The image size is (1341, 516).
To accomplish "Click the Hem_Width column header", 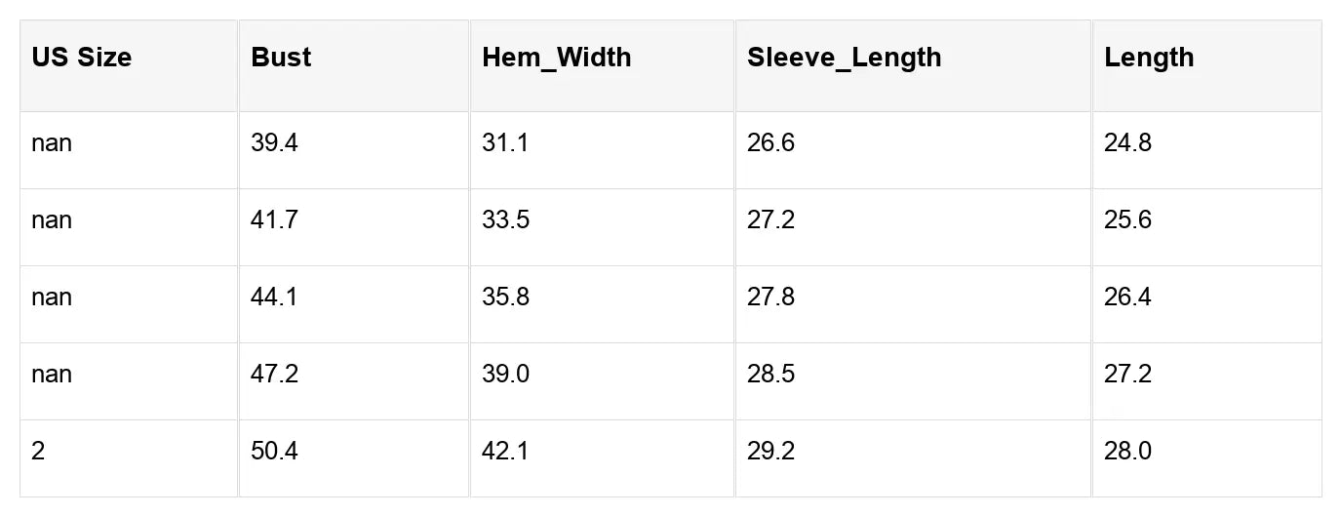I will (x=556, y=58).
